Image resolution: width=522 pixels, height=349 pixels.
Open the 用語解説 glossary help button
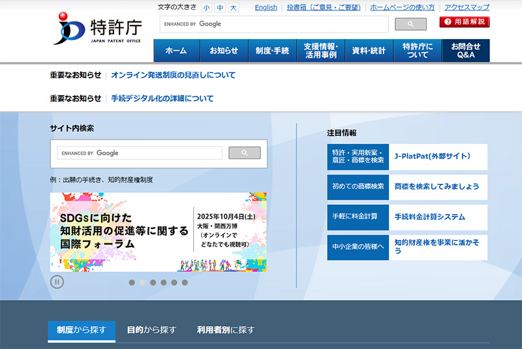pos(464,22)
